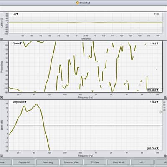This screenshot has height=167, width=167.
Task: Click the orange Smaart LE title icon
Action: pyautogui.click(x=78, y=3)
